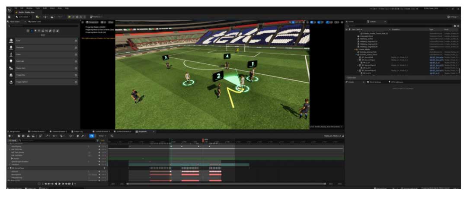Click the Trigger Box actor icon
Viewport: 467px width, 197px height.
tap(11, 75)
